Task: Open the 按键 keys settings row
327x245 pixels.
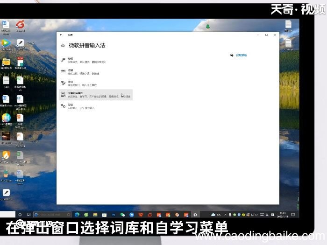Action: (x=96, y=72)
